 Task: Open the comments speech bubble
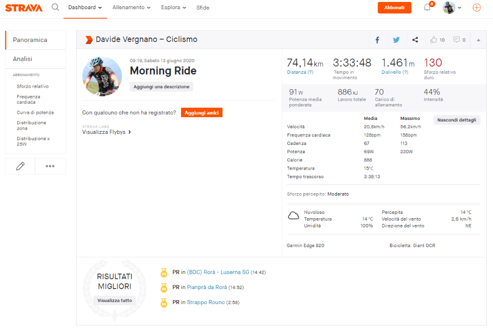point(456,39)
